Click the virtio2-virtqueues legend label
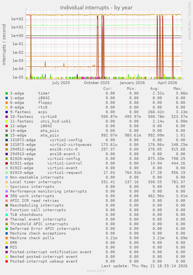 [71, 145]
